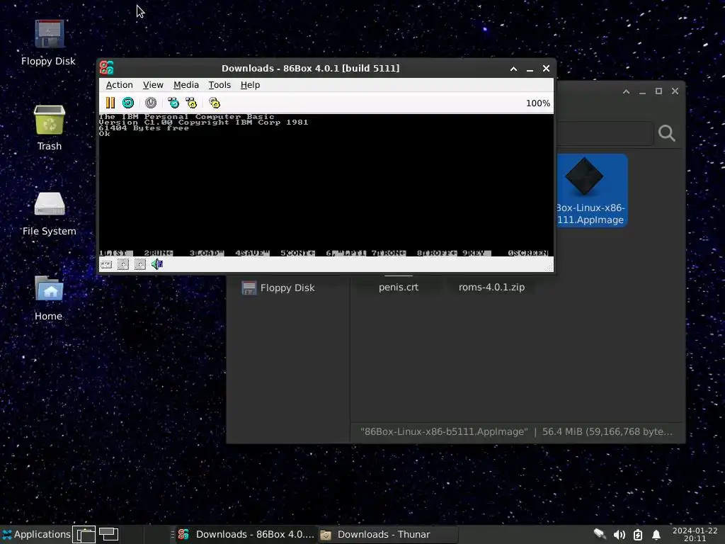Click the power manager battery icon
This screenshot has width=725, height=544.
pos(638,535)
